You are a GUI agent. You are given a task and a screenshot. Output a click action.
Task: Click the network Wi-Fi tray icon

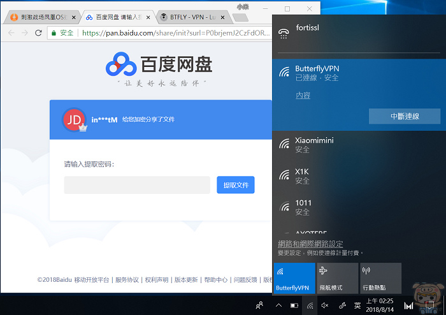coord(310,305)
